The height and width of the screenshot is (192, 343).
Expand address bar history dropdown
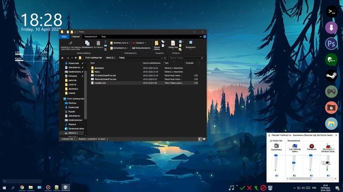pos(162,58)
